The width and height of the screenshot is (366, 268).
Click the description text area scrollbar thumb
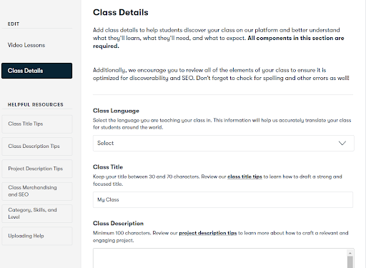click(350, 262)
